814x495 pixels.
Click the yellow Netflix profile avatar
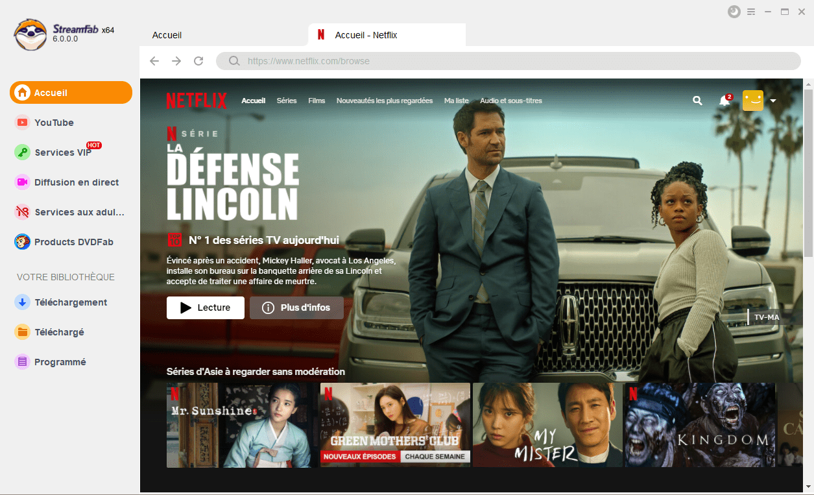click(753, 101)
